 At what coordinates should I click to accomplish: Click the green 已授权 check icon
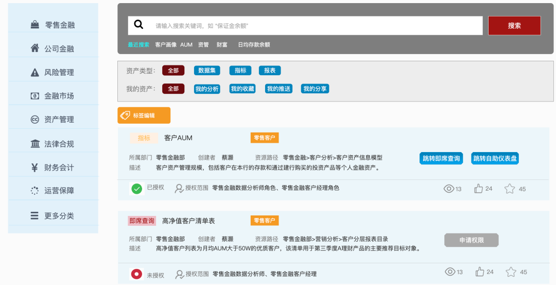[x=136, y=189]
